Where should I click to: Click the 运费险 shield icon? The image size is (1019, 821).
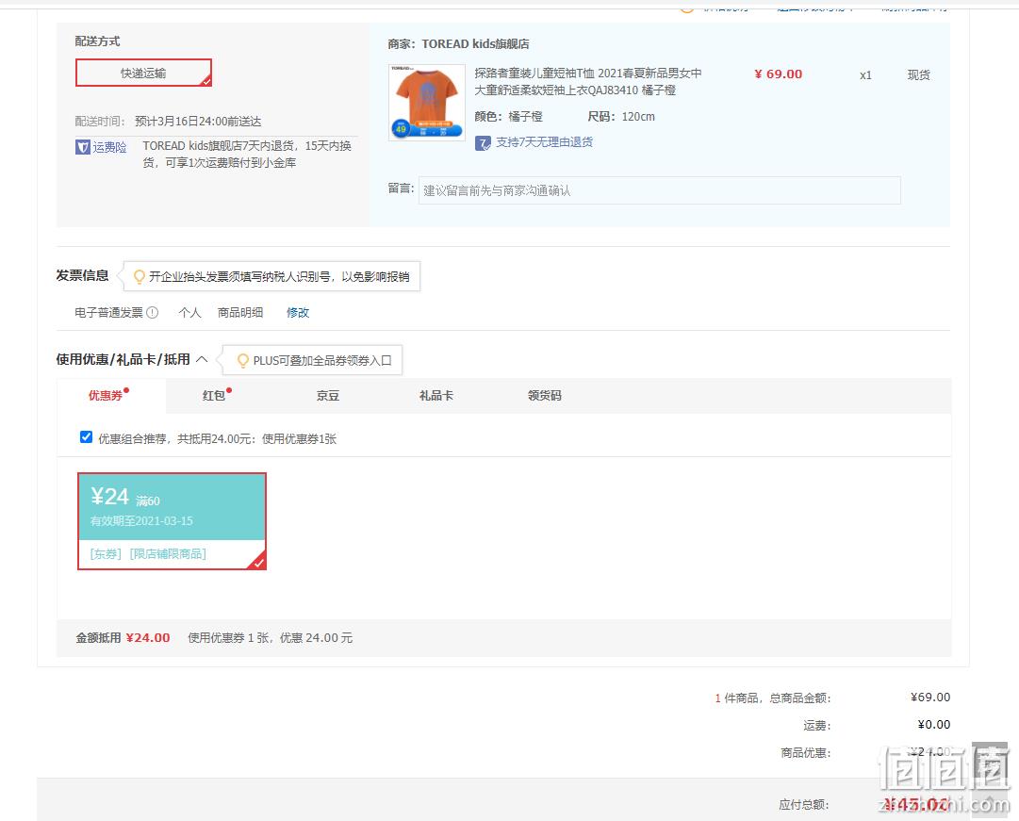(83, 147)
